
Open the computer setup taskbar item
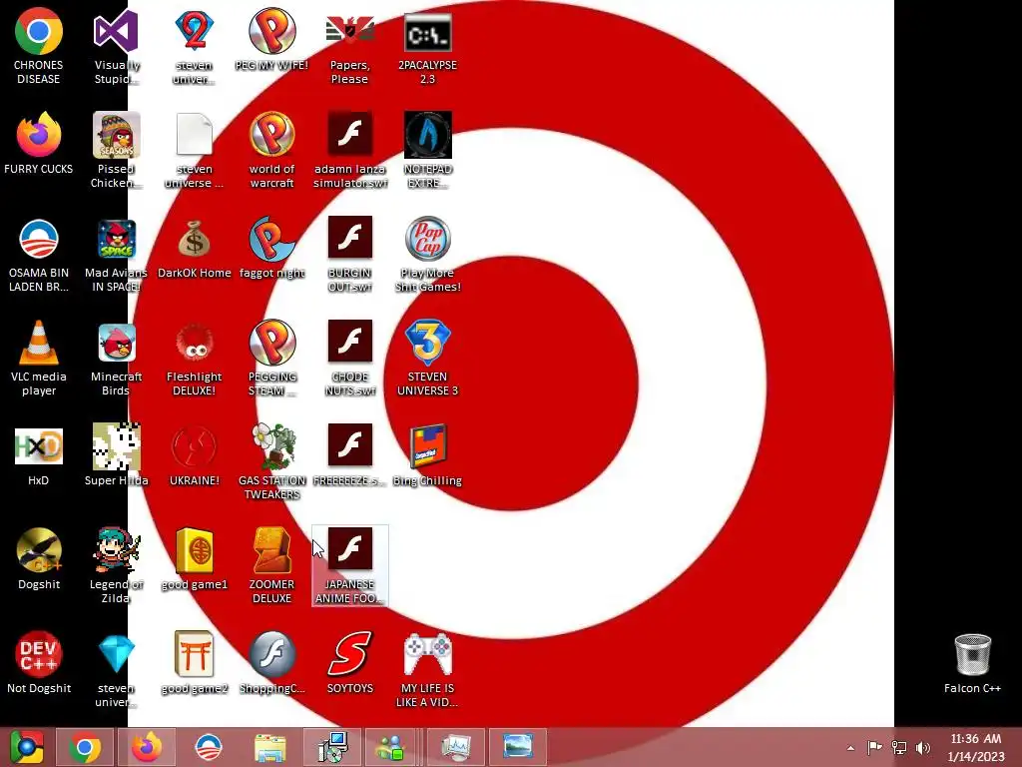[x=331, y=747]
